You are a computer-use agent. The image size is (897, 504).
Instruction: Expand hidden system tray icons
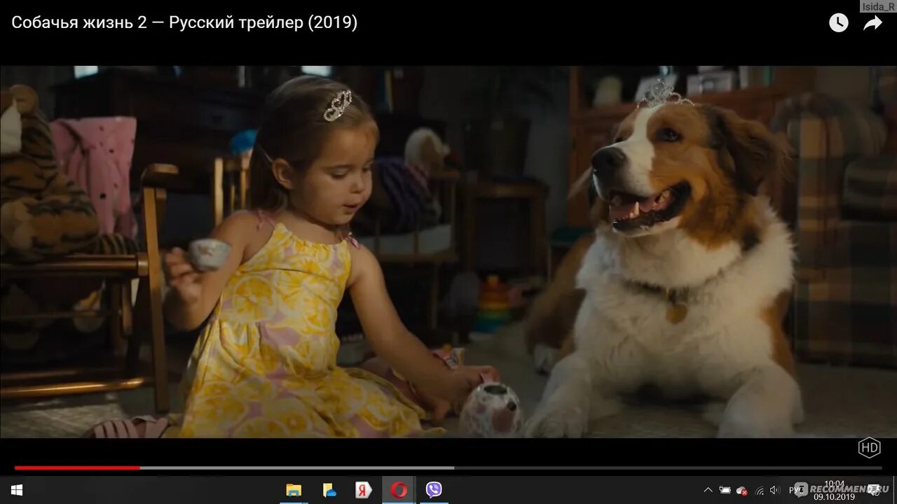pyautogui.click(x=708, y=490)
